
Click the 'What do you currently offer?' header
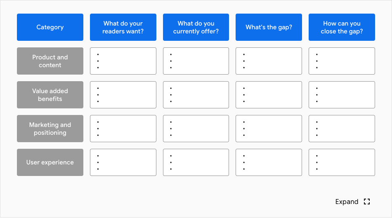pyautogui.click(x=196, y=27)
